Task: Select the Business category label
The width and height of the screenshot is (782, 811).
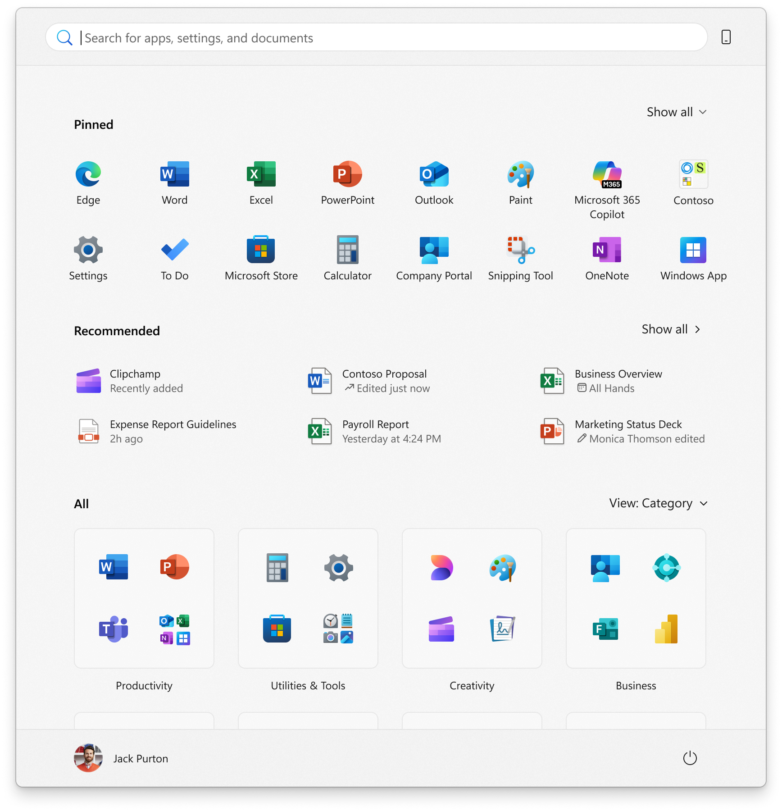Action: (x=636, y=686)
